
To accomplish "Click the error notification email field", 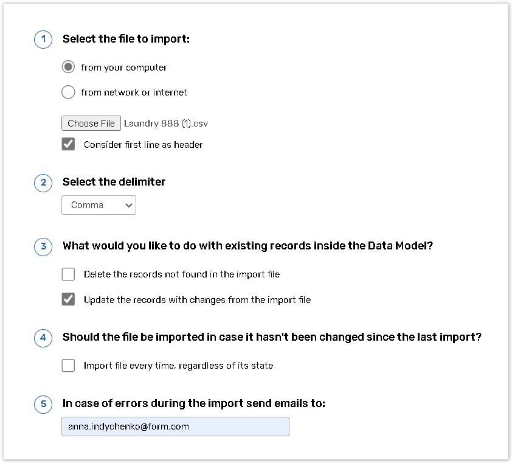I will click(x=175, y=426).
